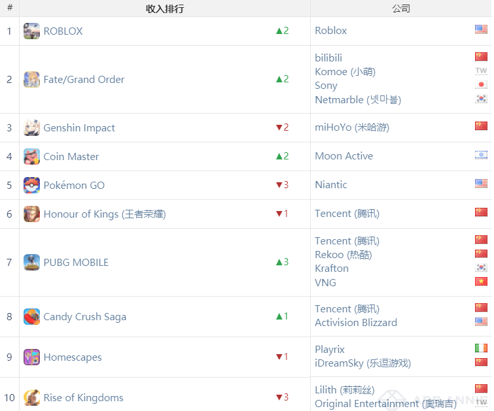The height and width of the screenshot is (411, 494).
Task: Click the PUBG MOBILE app icon
Action: (31, 263)
